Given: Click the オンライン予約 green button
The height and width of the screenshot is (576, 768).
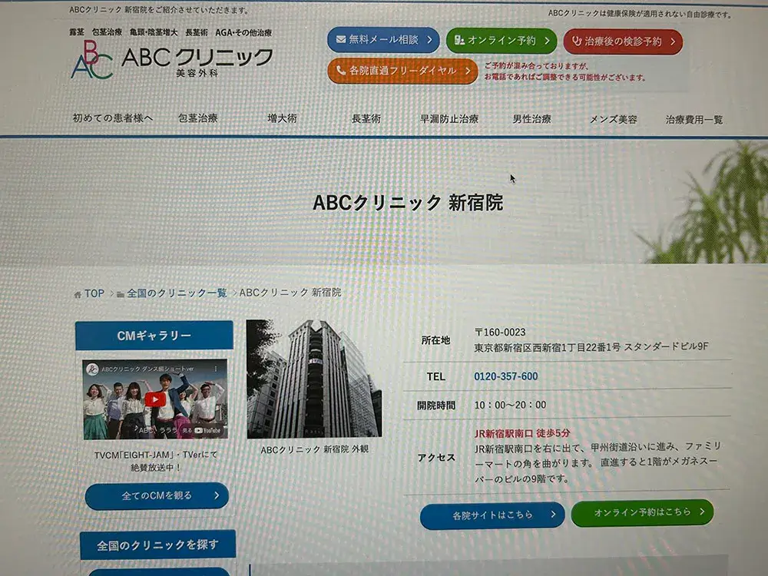Looking at the screenshot, I should coord(502,41).
